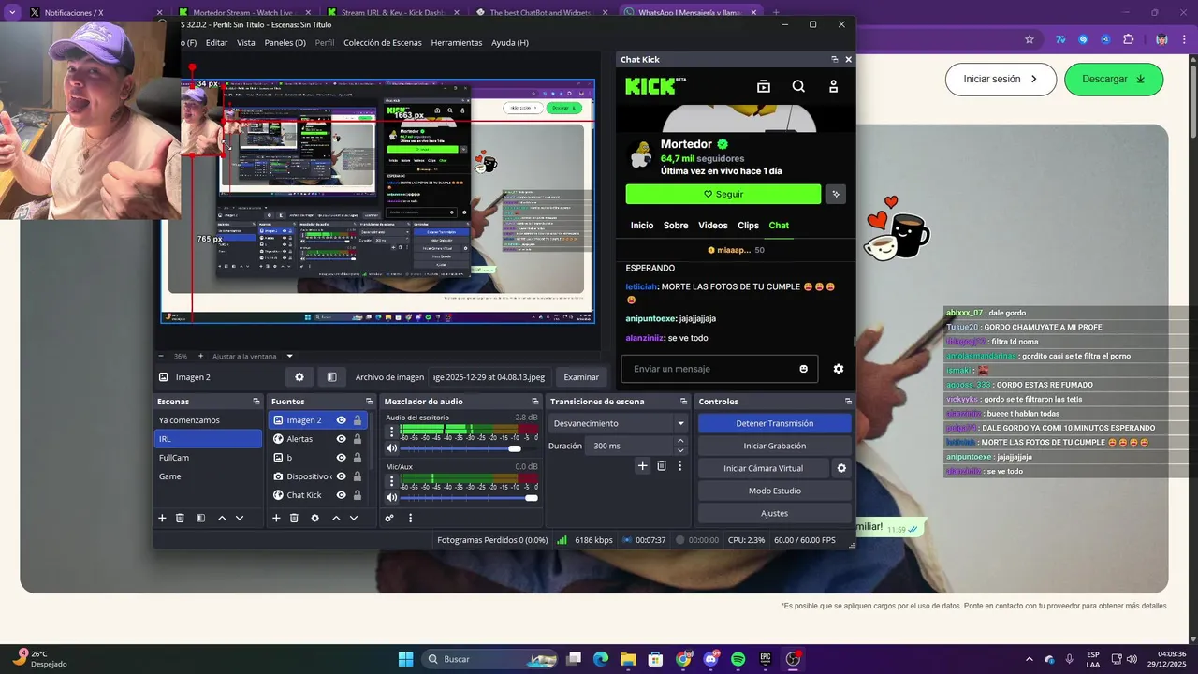Unlock the Alertas source
The height and width of the screenshot is (674, 1198).
point(357,439)
